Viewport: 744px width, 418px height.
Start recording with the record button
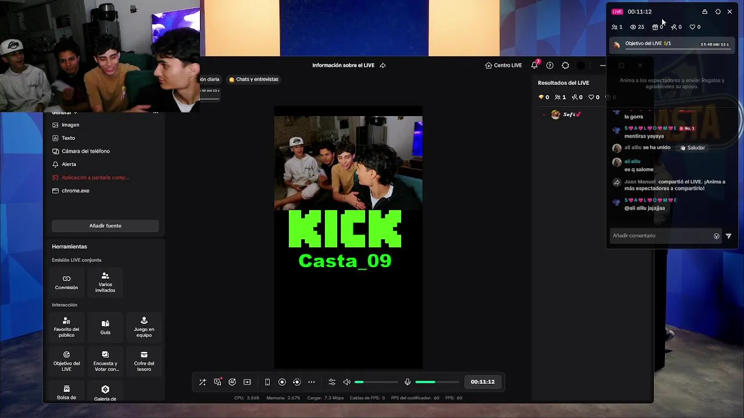coord(282,382)
